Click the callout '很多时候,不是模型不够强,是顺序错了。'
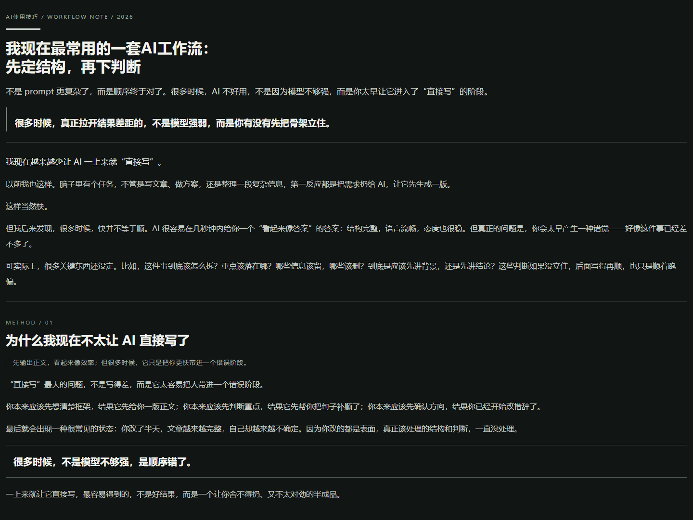The image size is (693, 520). point(104,462)
